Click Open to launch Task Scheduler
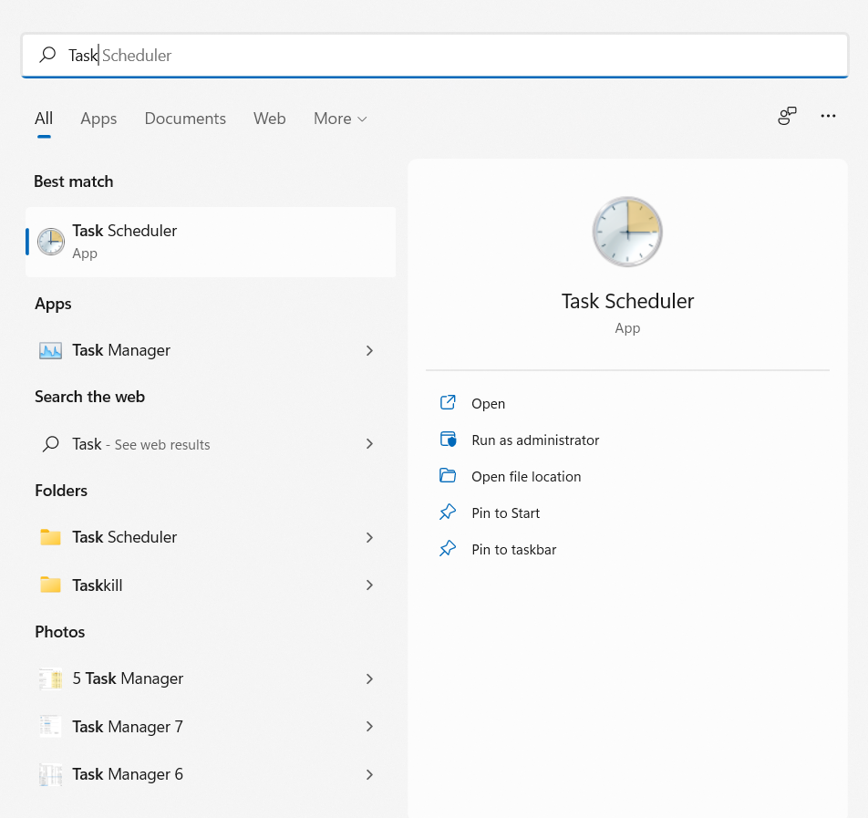Screen dimensions: 868x818 (x=488, y=403)
